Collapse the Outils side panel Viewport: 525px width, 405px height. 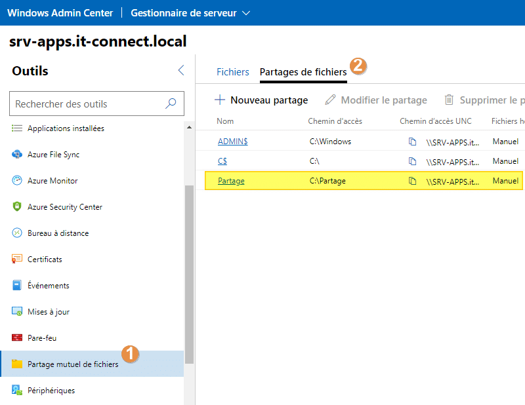(x=181, y=71)
